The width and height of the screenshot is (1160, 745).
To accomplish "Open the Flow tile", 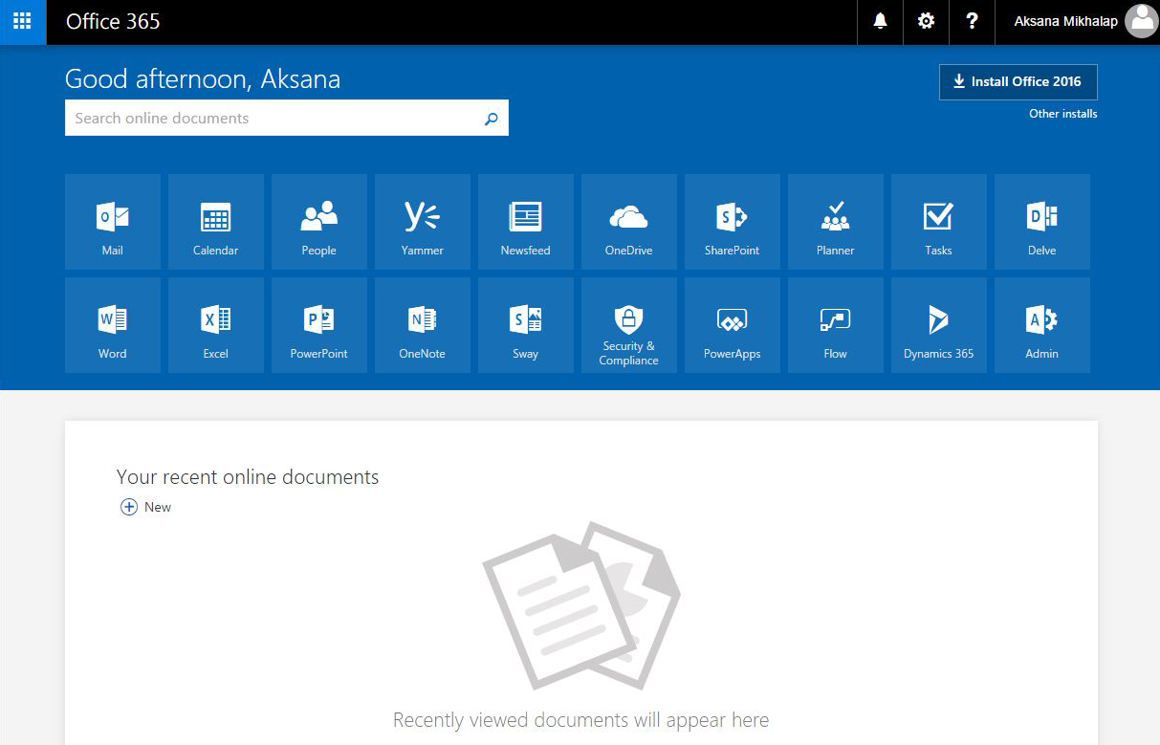I will [x=836, y=325].
